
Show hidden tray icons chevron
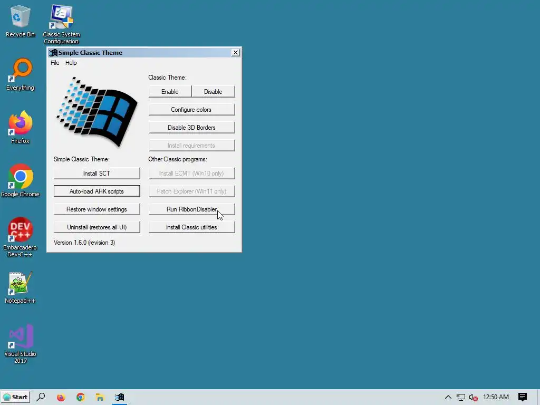pyautogui.click(x=448, y=397)
